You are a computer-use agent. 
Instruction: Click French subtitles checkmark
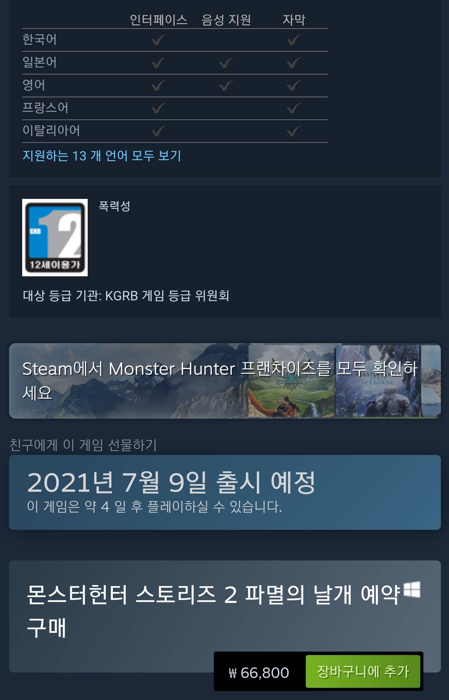(294, 108)
